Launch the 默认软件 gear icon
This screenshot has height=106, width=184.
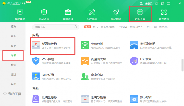134,99
